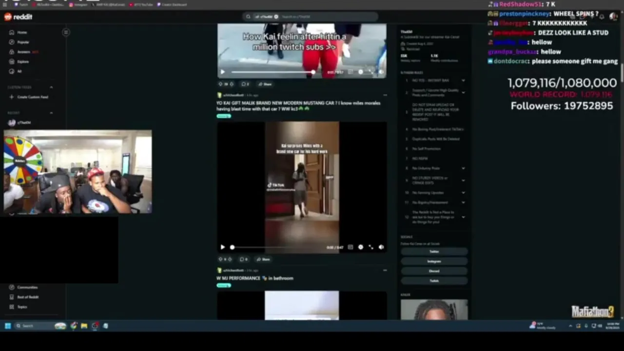Open Topics in the sidebar
This screenshot has width=624, height=351.
(x=19, y=307)
